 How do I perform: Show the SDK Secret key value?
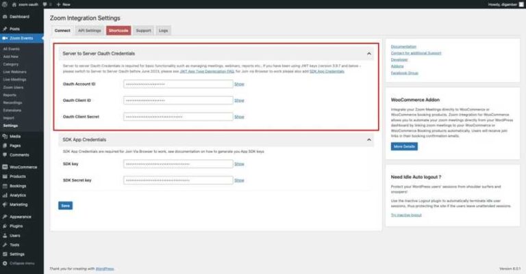[239, 180]
